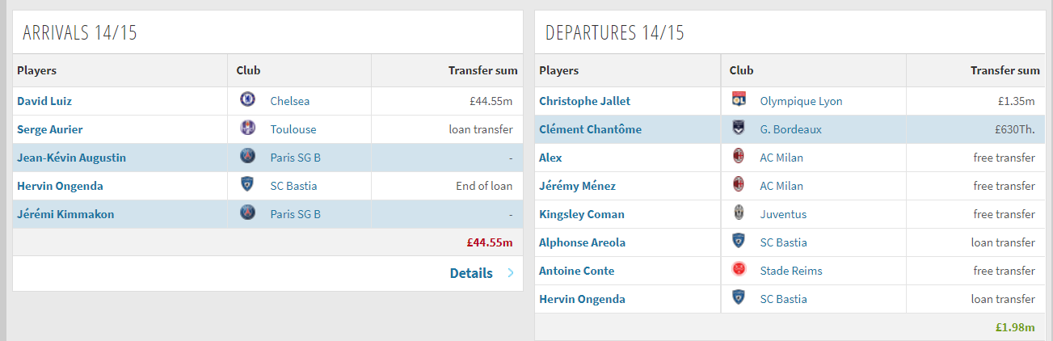This screenshot has width=1053, height=341.
Task: Click the Olympique Lyon crest icon
Action: point(738,100)
